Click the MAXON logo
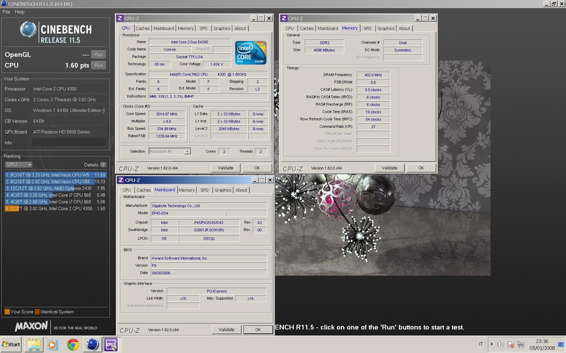566x353 pixels. 31,326
